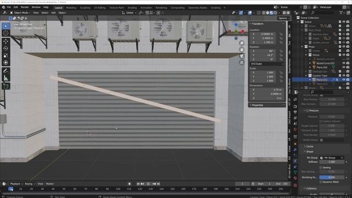Toggle camera view in viewport

pyautogui.click(x=241, y=56)
